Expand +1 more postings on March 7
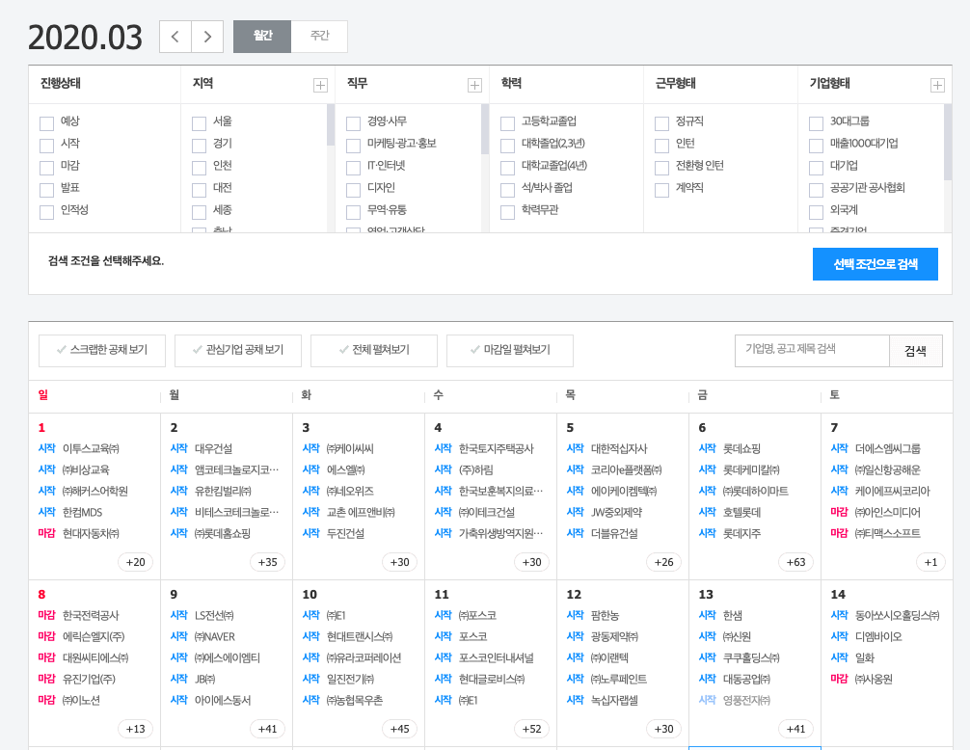This screenshot has width=970, height=750. point(930,562)
